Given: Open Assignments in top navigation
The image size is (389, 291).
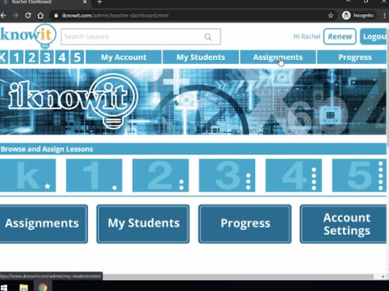Looking at the screenshot, I should pos(278,57).
